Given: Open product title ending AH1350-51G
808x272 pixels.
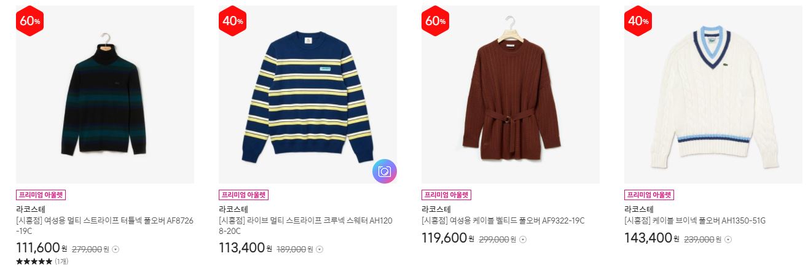Looking at the screenshot, I should click(x=694, y=220).
